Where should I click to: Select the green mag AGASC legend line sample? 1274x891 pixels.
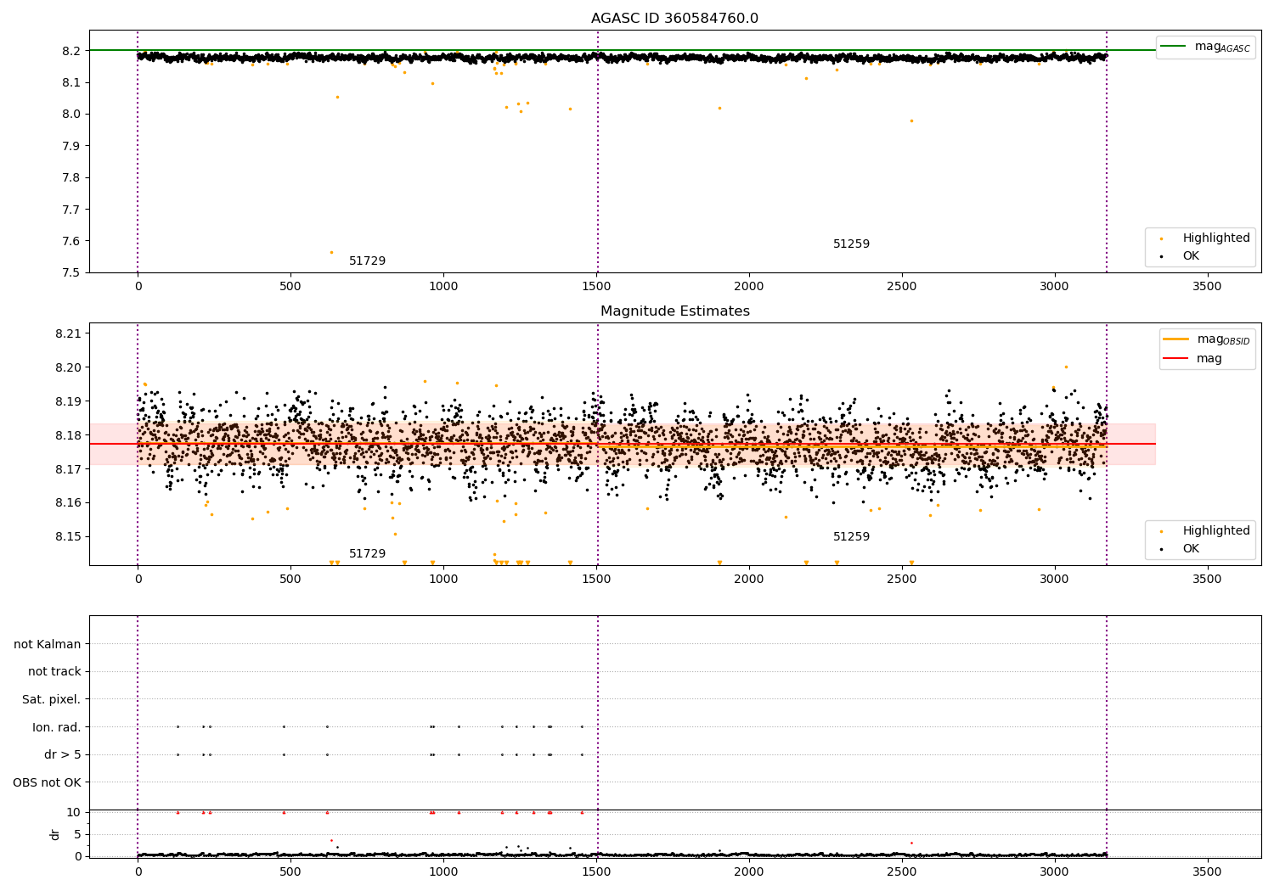coord(1174,47)
